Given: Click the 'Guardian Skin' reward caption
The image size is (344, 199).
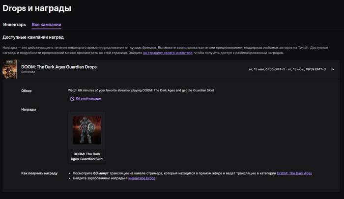Looking at the screenshot, I should click(x=86, y=156).
